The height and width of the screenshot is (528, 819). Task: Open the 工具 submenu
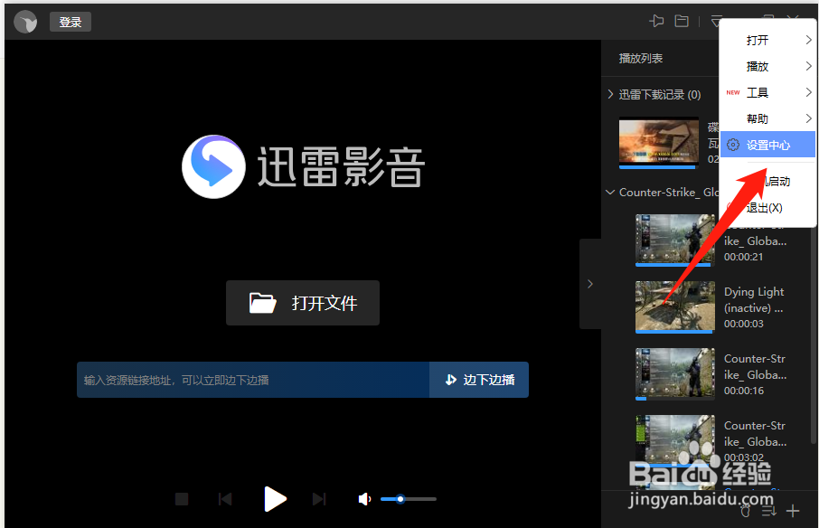767,92
